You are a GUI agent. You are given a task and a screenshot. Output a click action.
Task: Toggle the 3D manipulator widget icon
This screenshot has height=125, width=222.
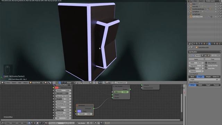coord(57,83)
